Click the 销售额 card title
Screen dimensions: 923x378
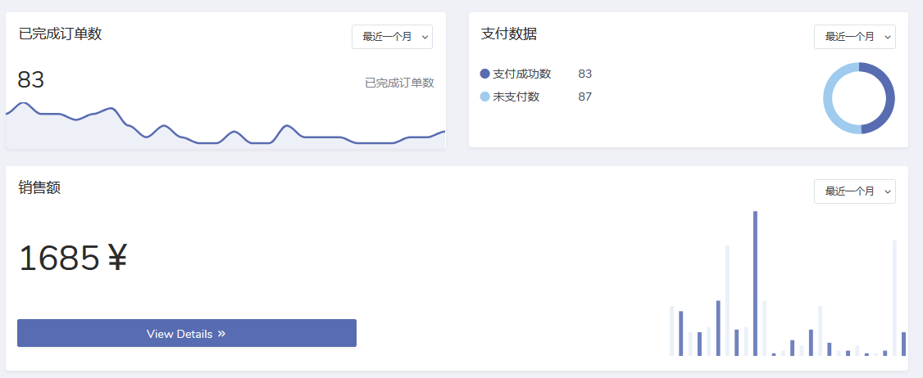[x=39, y=187]
